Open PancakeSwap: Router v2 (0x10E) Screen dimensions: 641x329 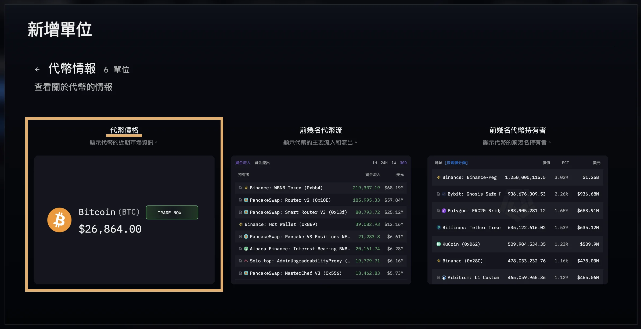[290, 200]
